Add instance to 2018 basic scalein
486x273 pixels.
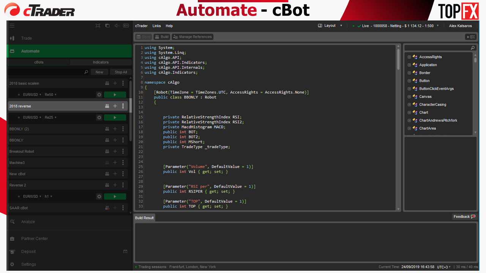115,83
